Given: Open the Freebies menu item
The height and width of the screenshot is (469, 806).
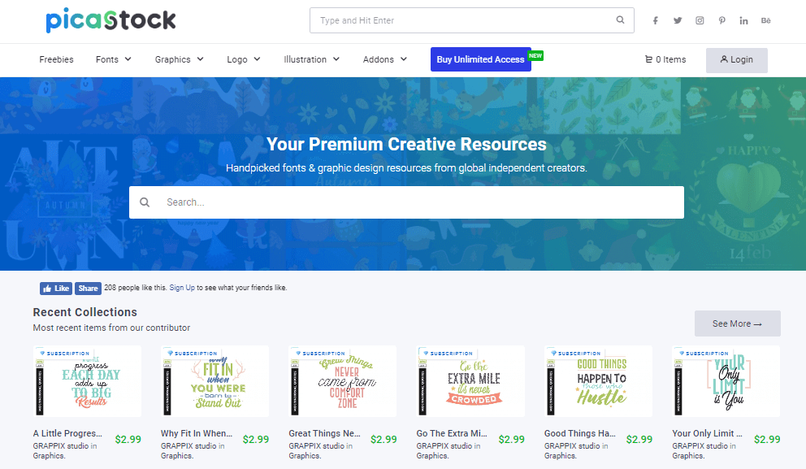Looking at the screenshot, I should coord(57,59).
